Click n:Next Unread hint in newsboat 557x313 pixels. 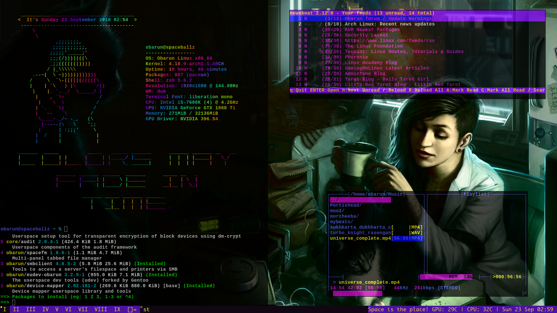(x=361, y=90)
